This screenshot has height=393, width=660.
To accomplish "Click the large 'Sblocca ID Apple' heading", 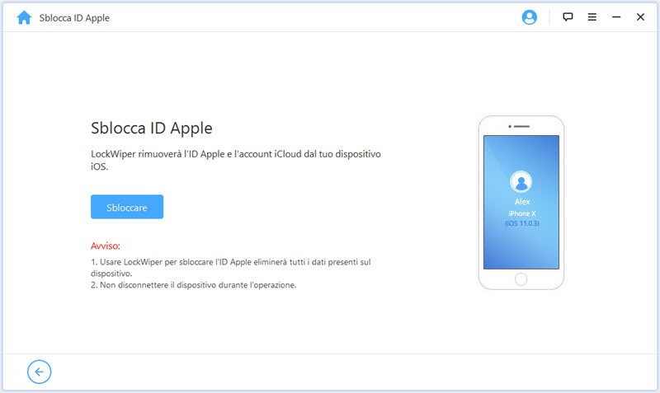I will 152,129.
